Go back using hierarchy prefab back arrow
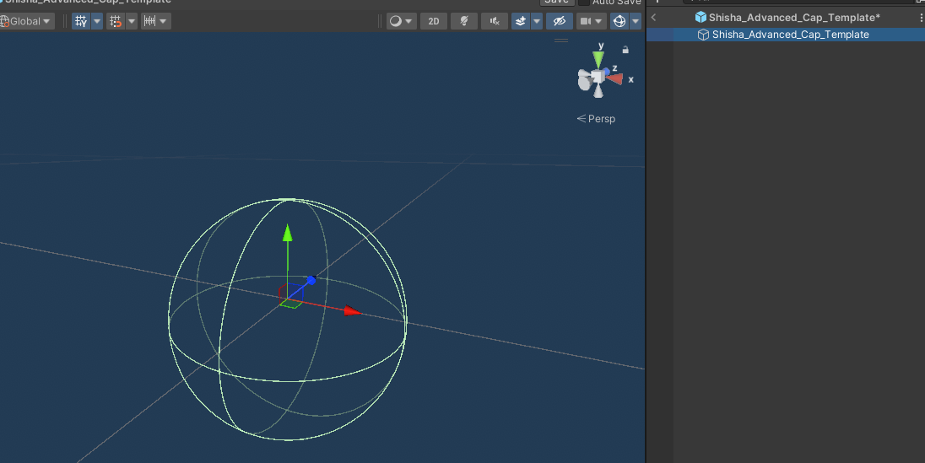This screenshot has height=463, width=925. [x=653, y=18]
